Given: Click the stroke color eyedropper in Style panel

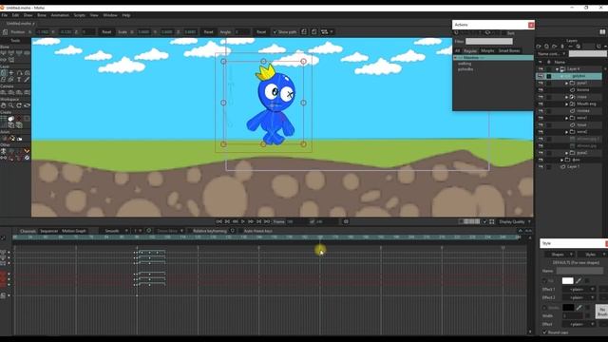Looking at the screenshot, I should click(x=579, y=308).
